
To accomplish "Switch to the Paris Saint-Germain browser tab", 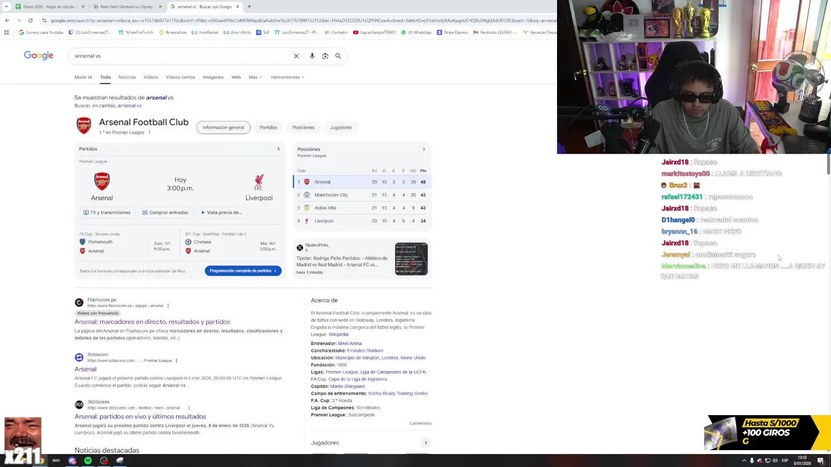I will (126, 6).
